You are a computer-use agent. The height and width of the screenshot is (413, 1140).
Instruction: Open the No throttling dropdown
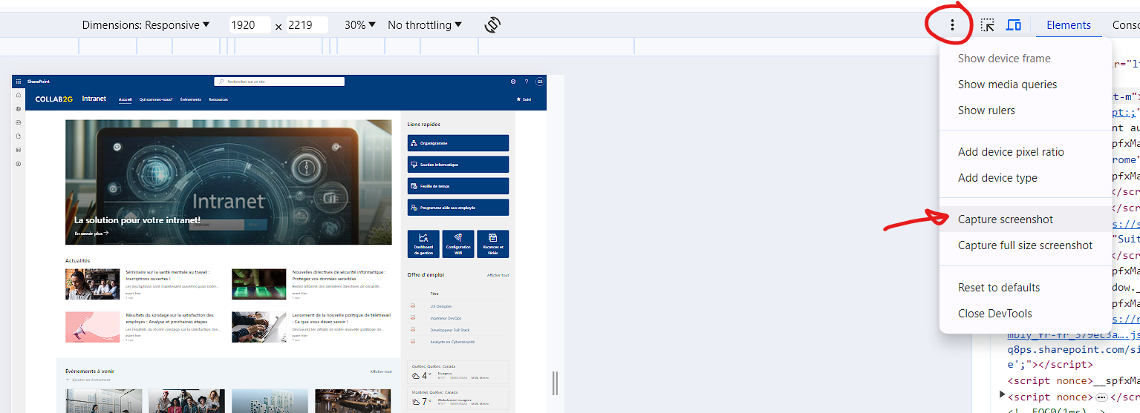[425, 25]
